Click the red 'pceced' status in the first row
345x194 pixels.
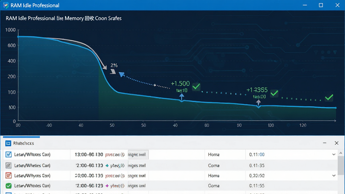[115, 155]
